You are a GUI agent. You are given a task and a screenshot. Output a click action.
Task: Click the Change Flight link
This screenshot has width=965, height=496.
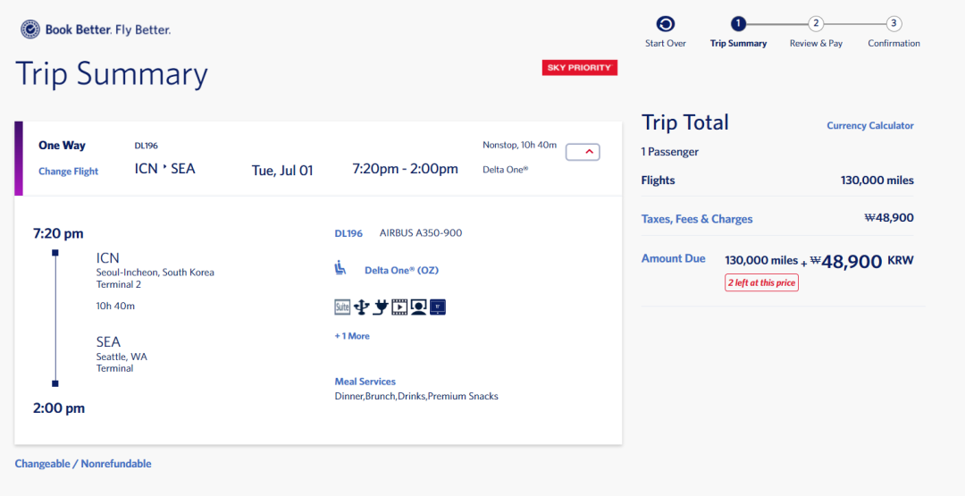pyautogui.click(x=68, y=172)
